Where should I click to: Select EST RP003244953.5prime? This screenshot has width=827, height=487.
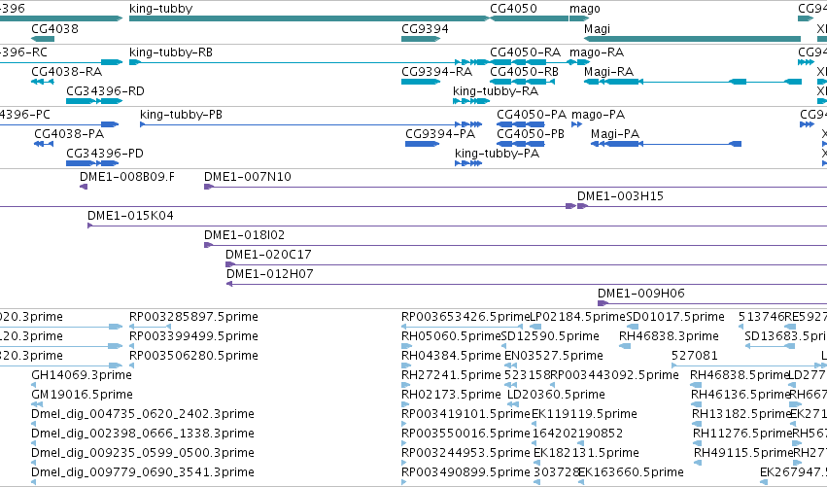[x=404, y=464]
